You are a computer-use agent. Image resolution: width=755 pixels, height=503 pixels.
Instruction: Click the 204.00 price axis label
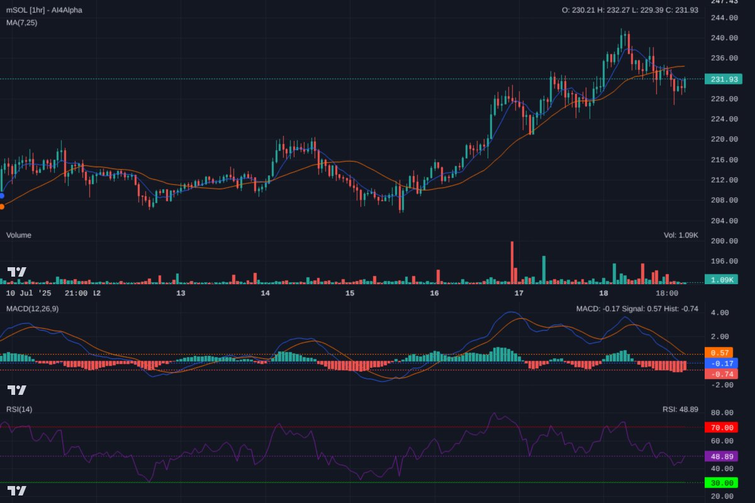(724, 221)
